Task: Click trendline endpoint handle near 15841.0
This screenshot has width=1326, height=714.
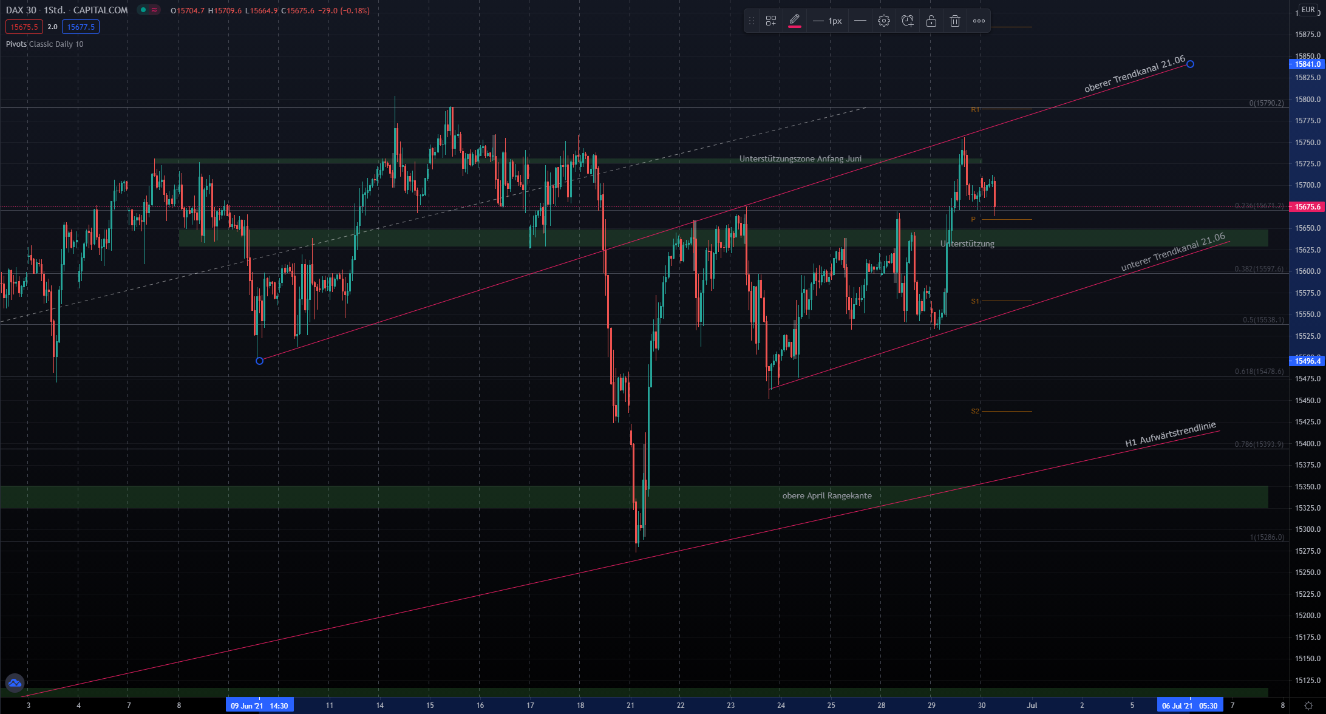Action: click(x=1190, y=64)
